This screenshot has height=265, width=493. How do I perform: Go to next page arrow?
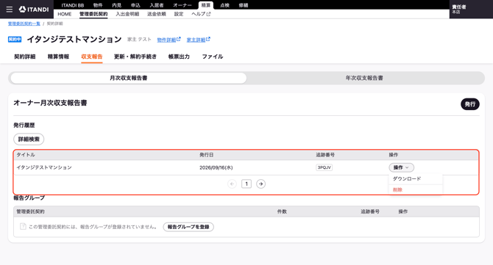[x=260, y=184]
